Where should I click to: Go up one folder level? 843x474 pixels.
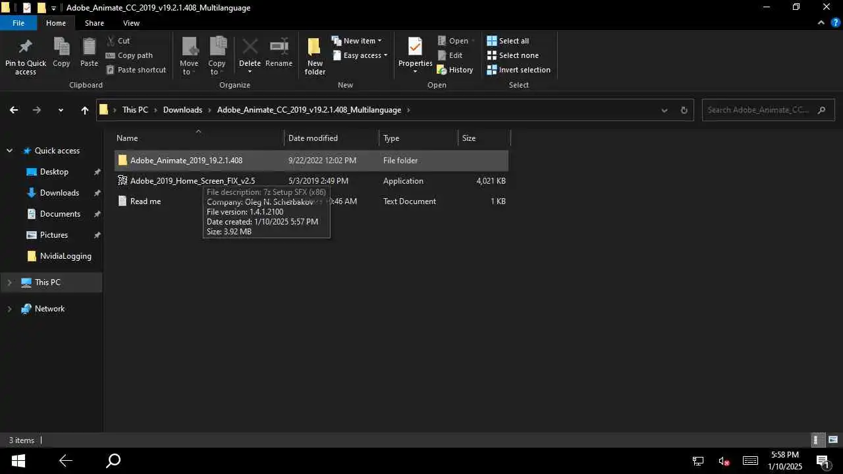pyautogui.click(x=84, y=110)
